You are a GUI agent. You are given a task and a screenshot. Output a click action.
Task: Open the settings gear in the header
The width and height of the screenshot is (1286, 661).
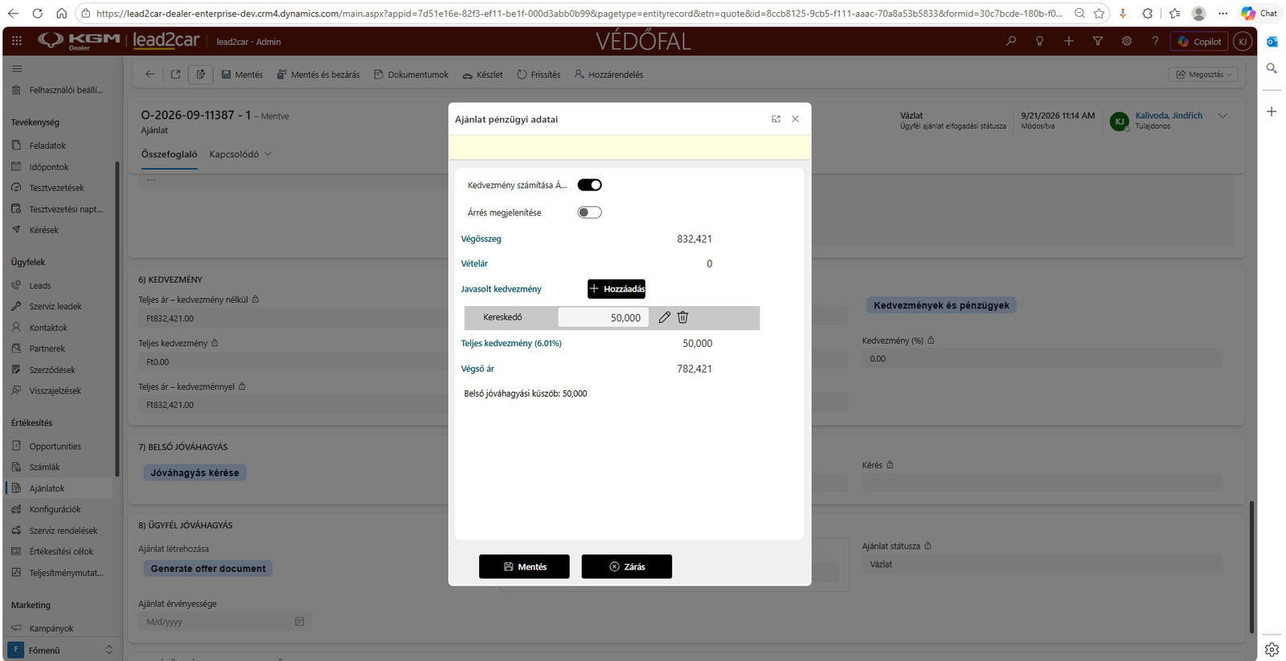tap(1127, 41)
